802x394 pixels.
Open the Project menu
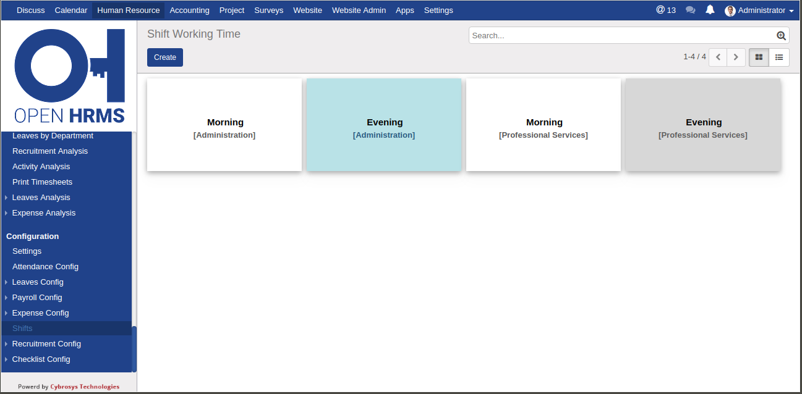[232, 10]
